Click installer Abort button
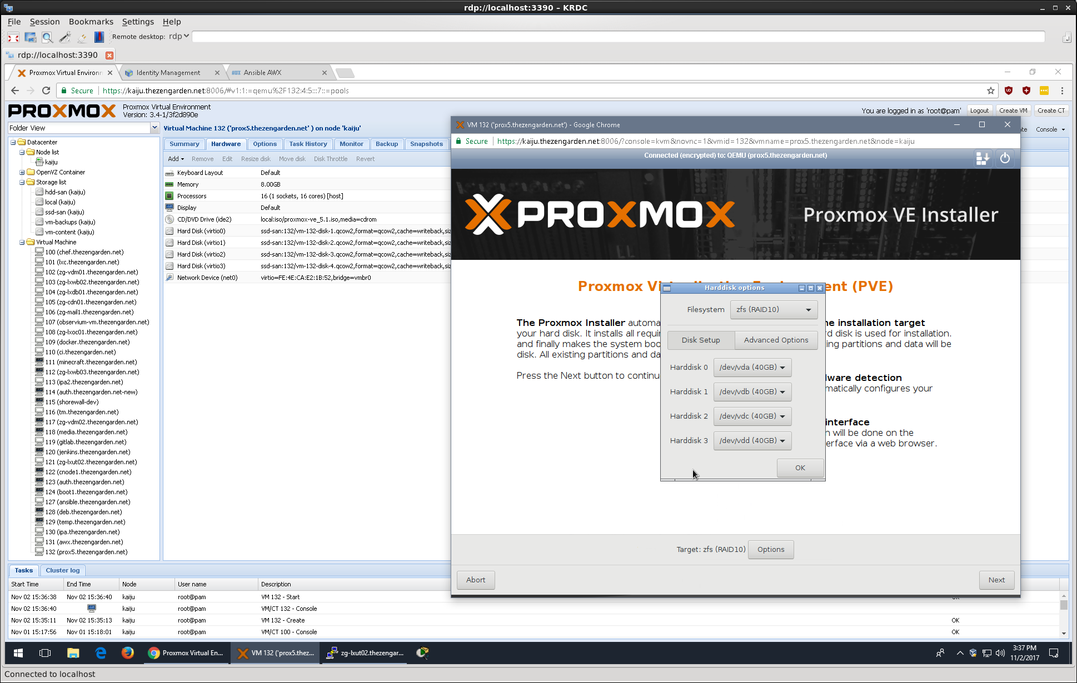This screenshot has width=1077, height=683. pyautogui.click(x=475, y=580)
